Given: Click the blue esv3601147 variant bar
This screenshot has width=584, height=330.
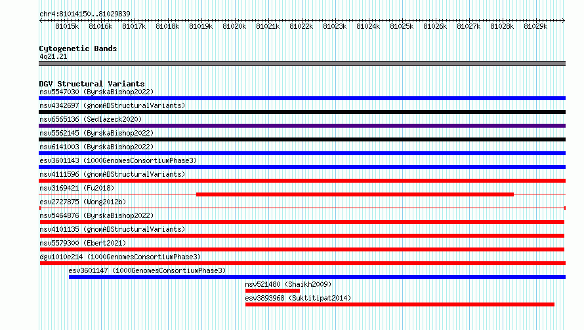Looking at the screenshot, I should click(318, 277).
